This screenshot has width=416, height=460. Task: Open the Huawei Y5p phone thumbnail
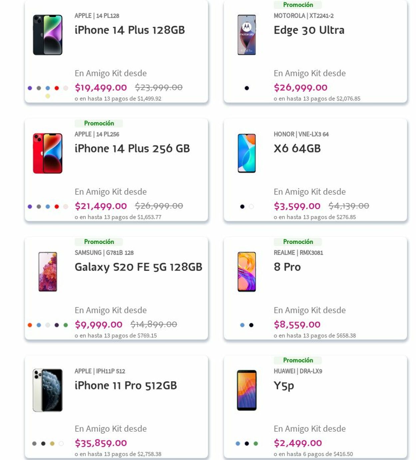pos(247,390)
